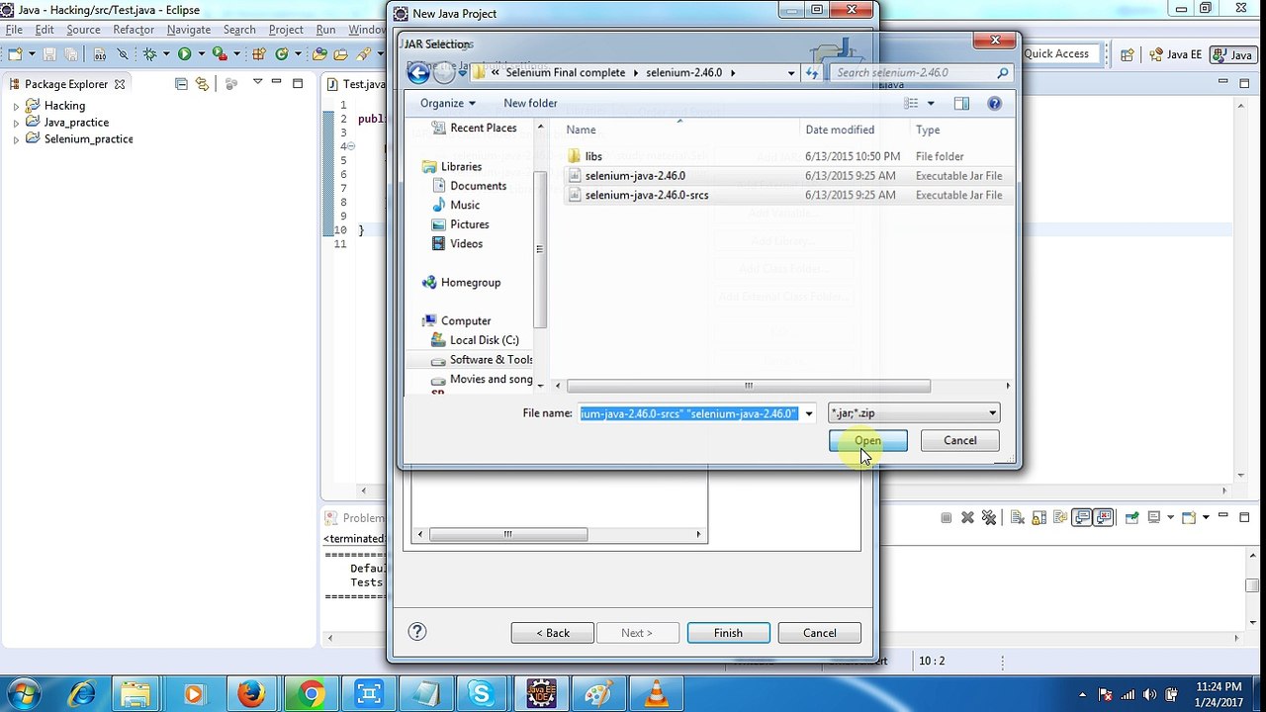Click the preview pane icon in JAR Selection
Image resolution: width=1266 pixels, height=712 pixels.
pyautogui.click(x=961, y=103)
